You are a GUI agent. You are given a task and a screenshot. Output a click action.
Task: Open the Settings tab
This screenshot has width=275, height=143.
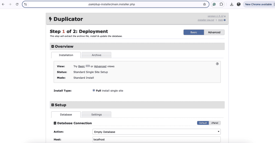click(x=96, y=115)
